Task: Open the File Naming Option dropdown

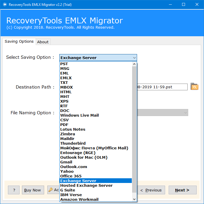Action: click(162, 113)
